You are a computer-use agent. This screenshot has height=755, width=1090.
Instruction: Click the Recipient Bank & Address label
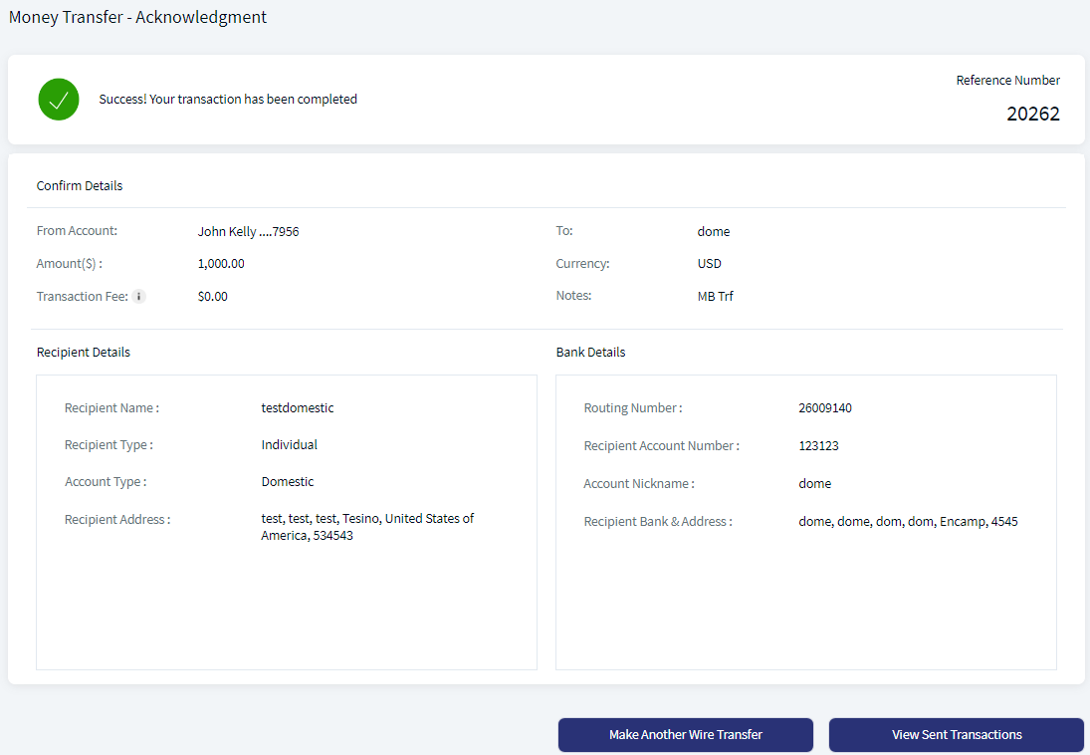coord(658,522)
